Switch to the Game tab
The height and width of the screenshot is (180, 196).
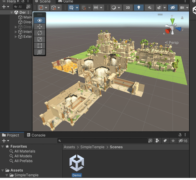coord(66,1)
